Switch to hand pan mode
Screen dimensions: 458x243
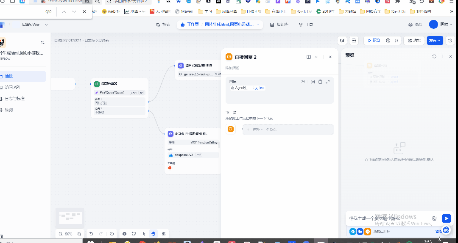[x=154, y=234]
